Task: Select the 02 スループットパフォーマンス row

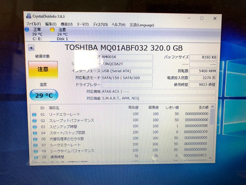Action: [120, 120]
